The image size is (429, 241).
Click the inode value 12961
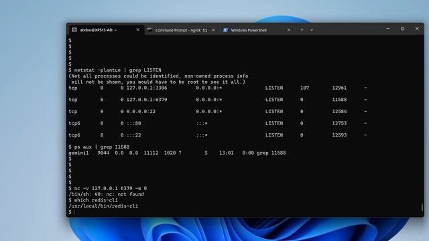(x=339, y=88)
